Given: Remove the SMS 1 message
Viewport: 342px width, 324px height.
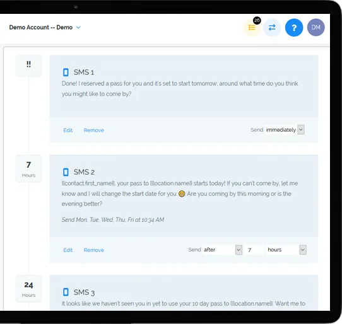Looking at the screenshot, I should click(x=94, y=130).
